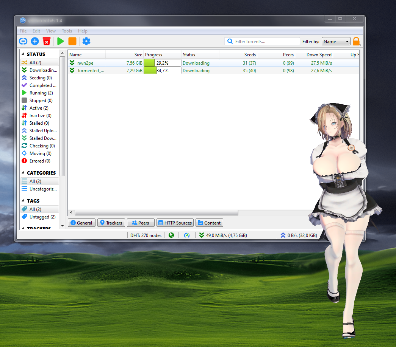Select the Tormented_ torrent row
Screen dimensions: 396x347
(213, 71)
